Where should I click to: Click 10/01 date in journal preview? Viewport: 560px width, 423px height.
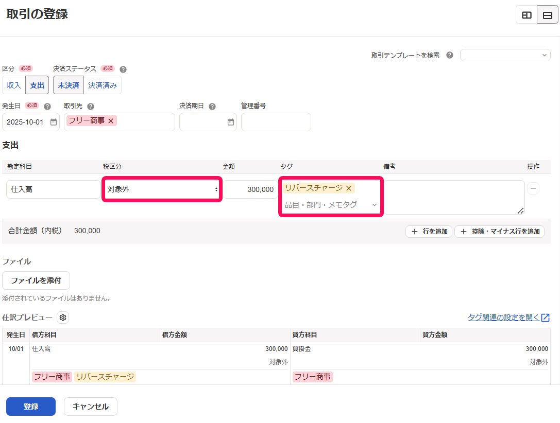(16, 349)
